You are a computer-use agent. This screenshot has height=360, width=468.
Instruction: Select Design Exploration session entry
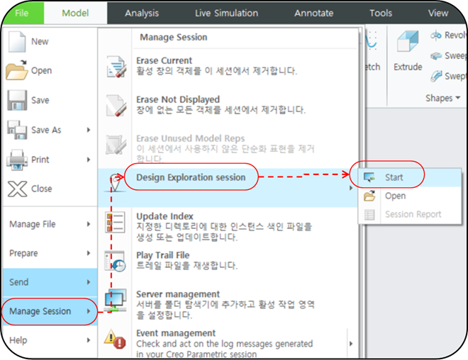228,188
